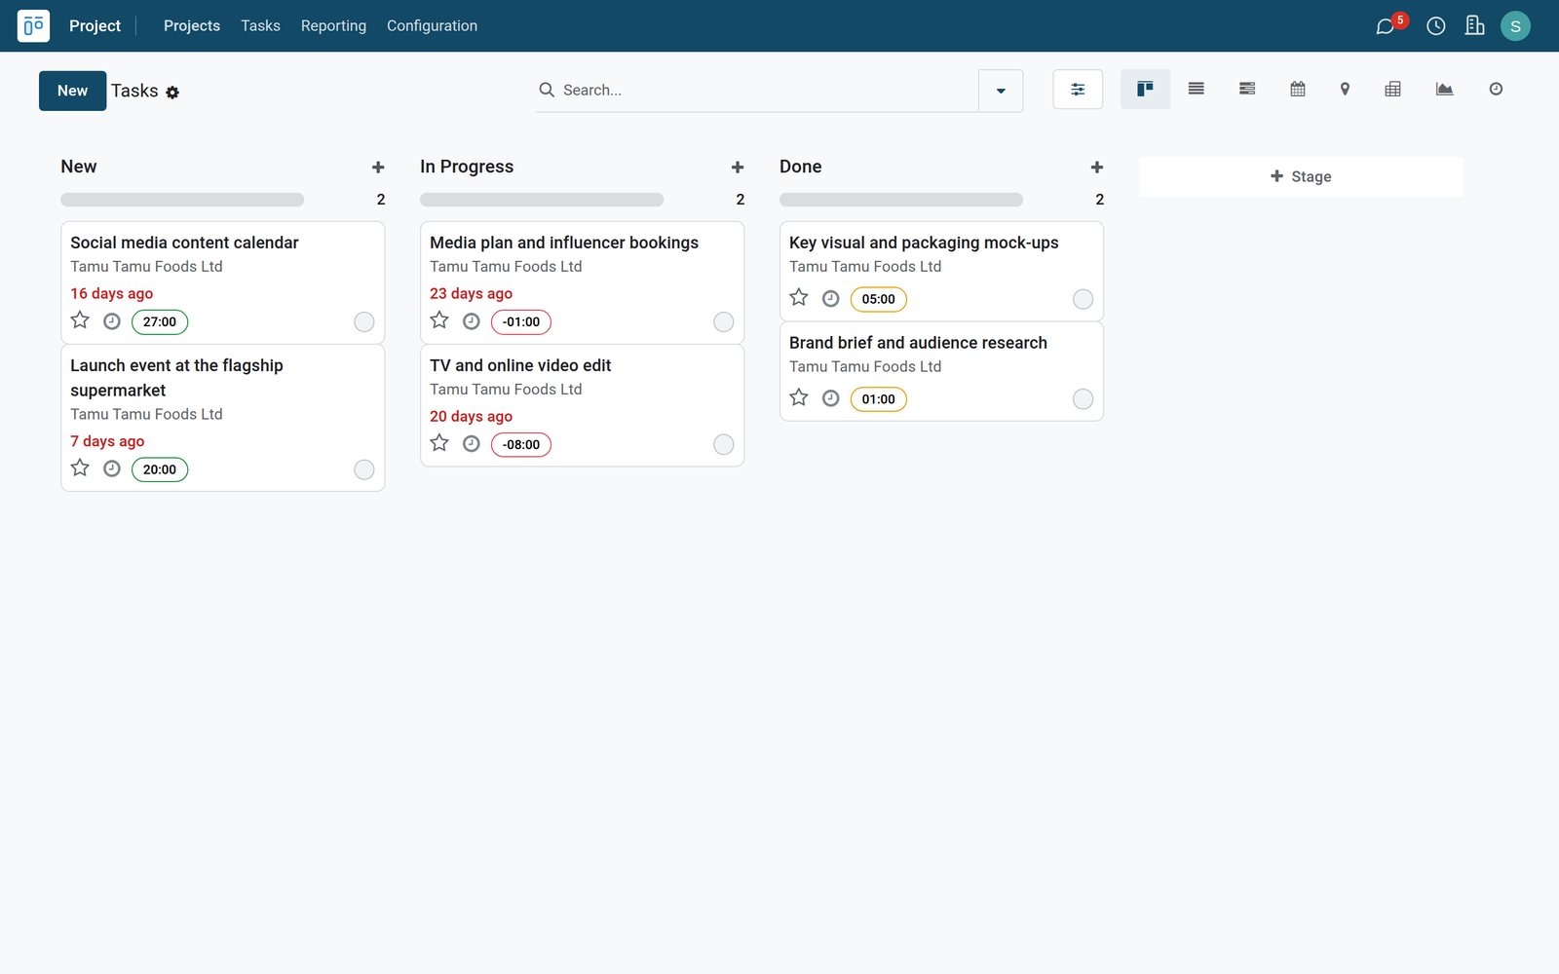Add a task in New column
Image resolution: width=1559 pixels, height=974 pixels.
point(378,168)
